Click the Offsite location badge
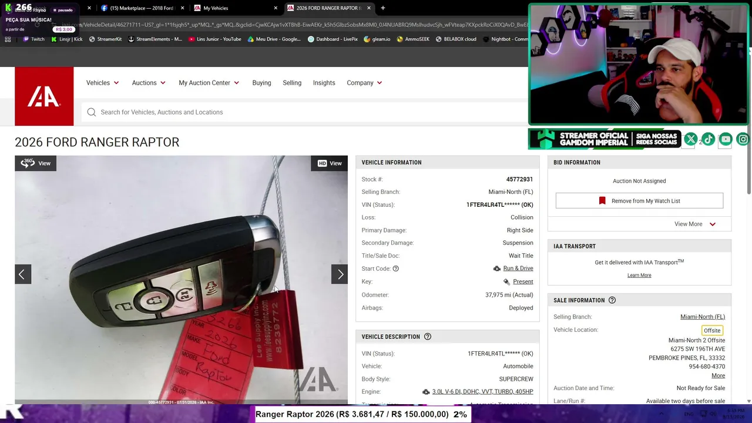Screen dimensions: 752x423 point(712,330)
